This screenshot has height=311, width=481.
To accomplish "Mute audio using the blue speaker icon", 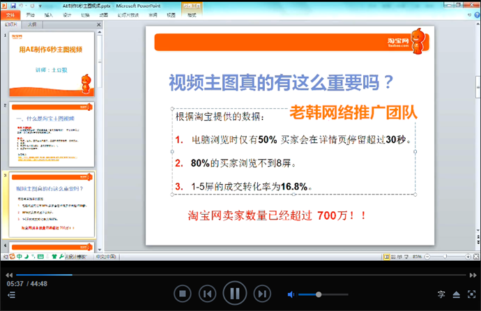I will point(291,294).
